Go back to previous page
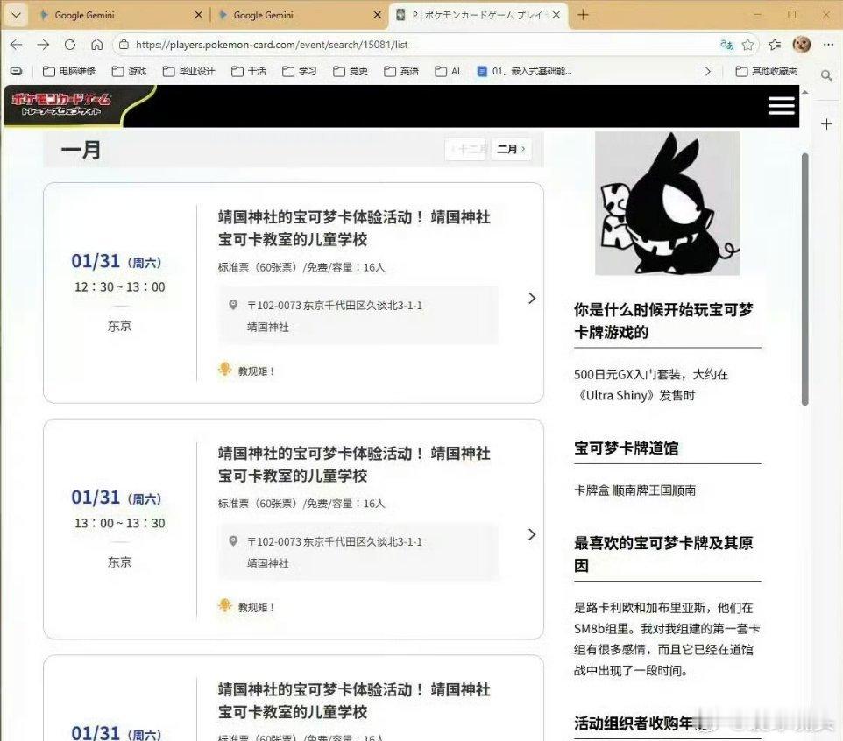Screen dimensions: 843x741 (x=16, y=45)
